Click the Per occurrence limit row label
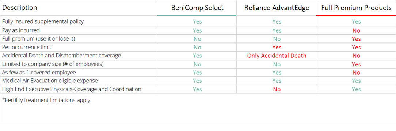 coord(27,47)
